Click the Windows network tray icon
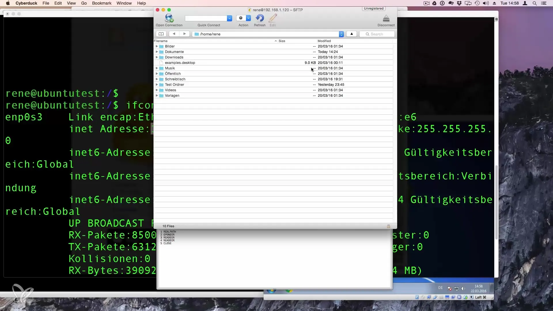Image resolution: width=553 pixels, height=311 pixels. click(457, 289)
